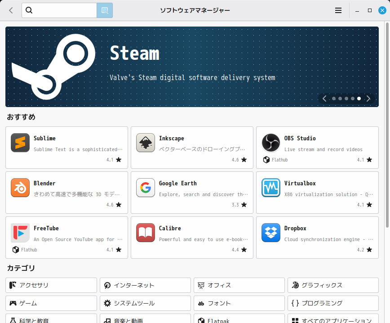
Task: Open the hamburger menu
Action: [x=338, y=10]
